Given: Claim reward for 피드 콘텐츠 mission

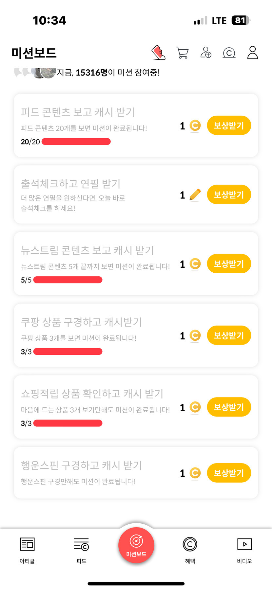Looking at the screenshot, I should (229, 125).
